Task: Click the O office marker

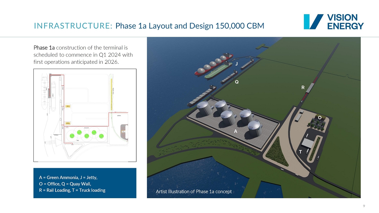Action: (x=320, y=118)
